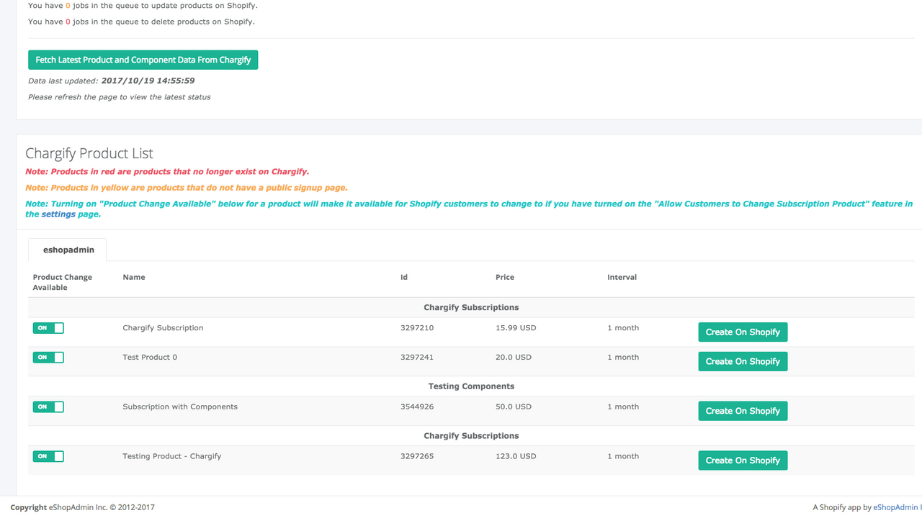Toggle switch for Testing Product - Chargify
This screenshot has width=922, height=518.
pos(48,456)
